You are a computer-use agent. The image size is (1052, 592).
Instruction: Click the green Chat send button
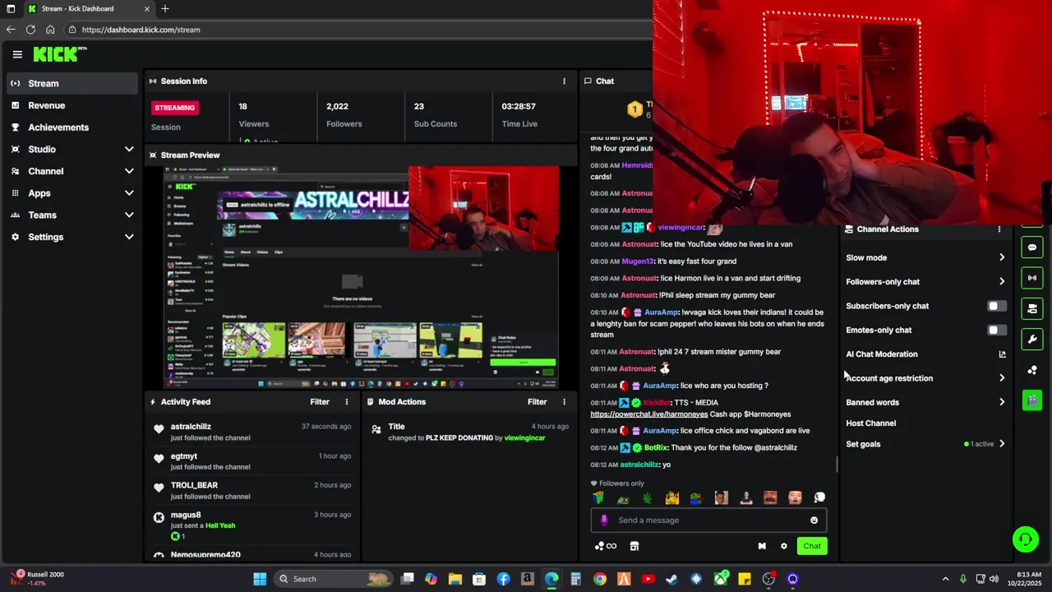point(812,546)
